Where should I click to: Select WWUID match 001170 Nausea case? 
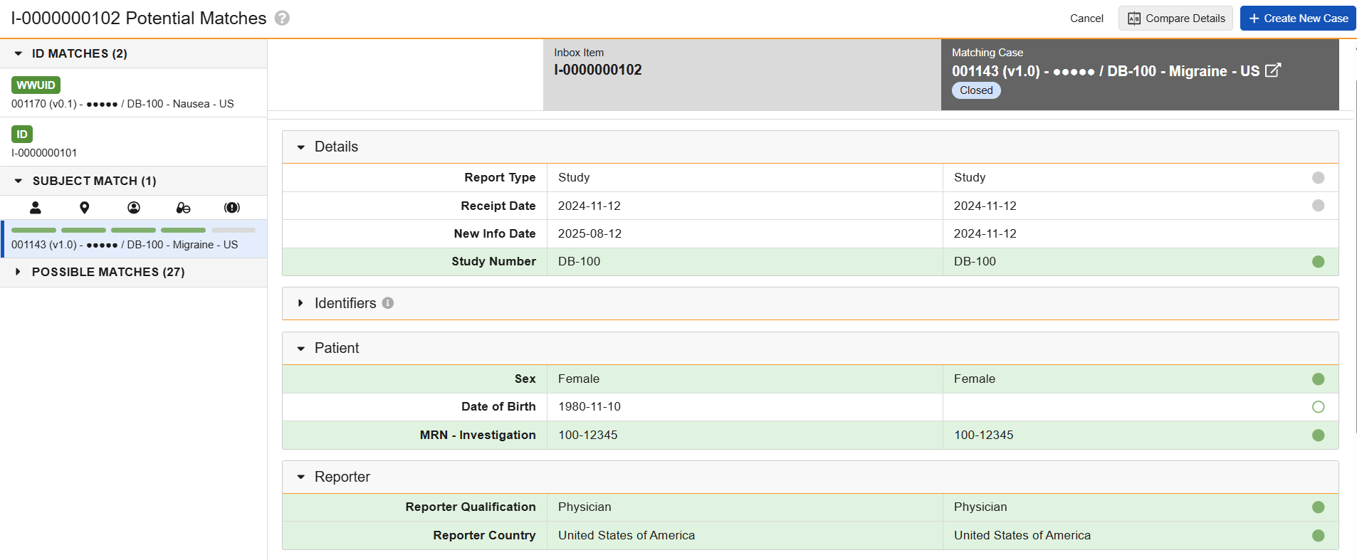pos(122,104)
